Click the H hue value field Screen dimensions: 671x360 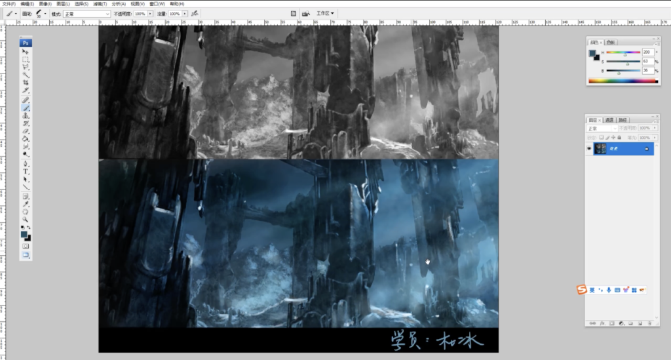coord(647,52)
